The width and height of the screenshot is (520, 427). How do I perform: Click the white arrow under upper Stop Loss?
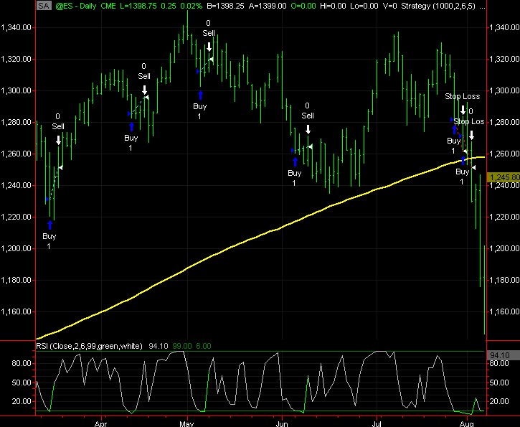[x=463, y=111]
